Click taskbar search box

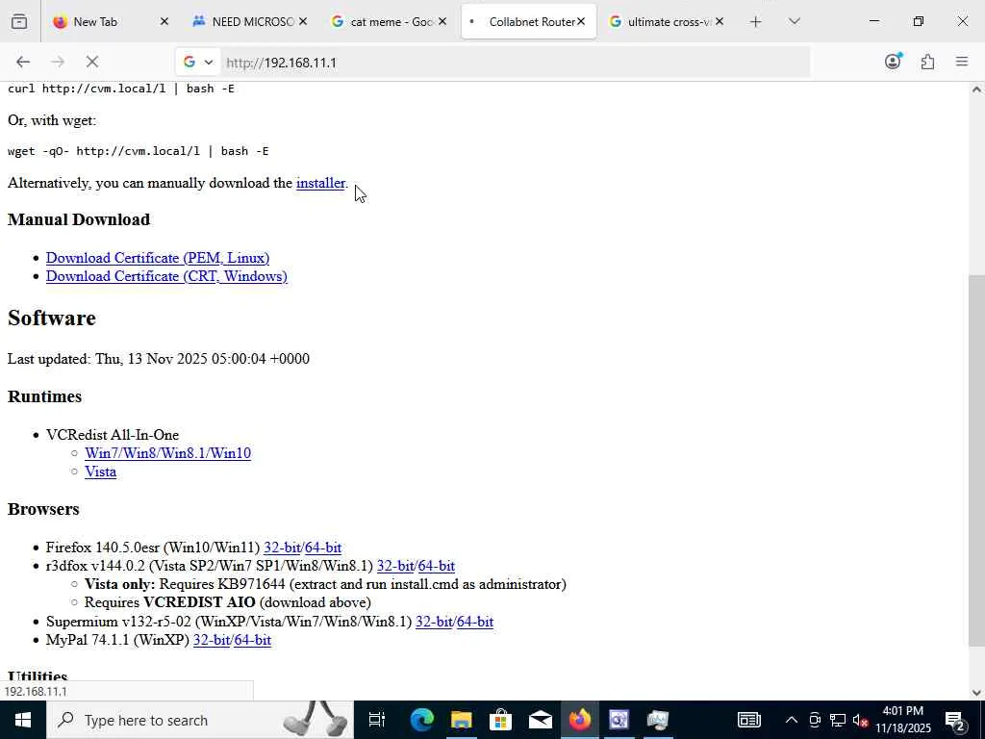(199, 720)
